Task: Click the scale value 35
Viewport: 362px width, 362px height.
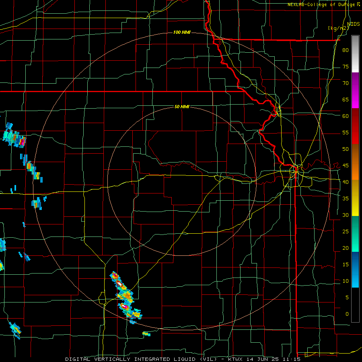Action: click(346, 199)
